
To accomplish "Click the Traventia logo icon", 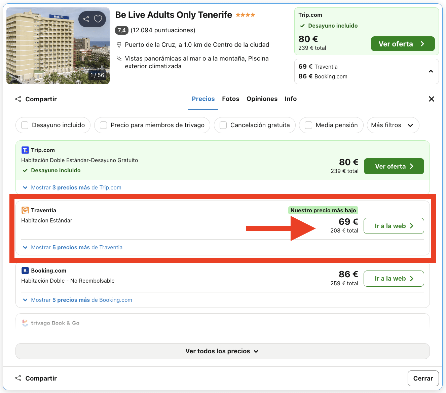I will [25, 210].
